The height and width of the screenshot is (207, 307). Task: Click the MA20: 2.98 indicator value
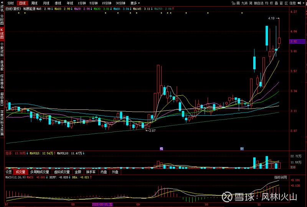pos(83,9)
